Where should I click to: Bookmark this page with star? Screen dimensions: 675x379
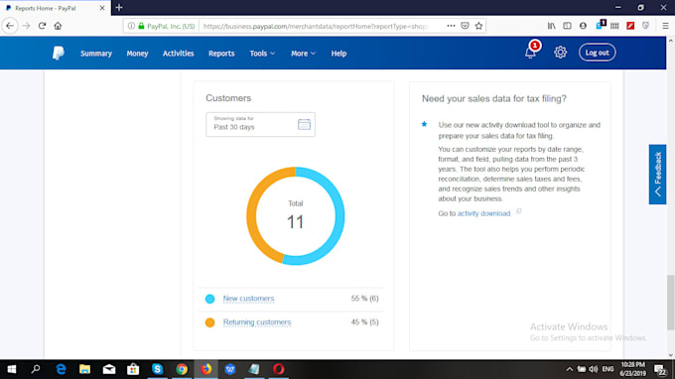(478, 26)
